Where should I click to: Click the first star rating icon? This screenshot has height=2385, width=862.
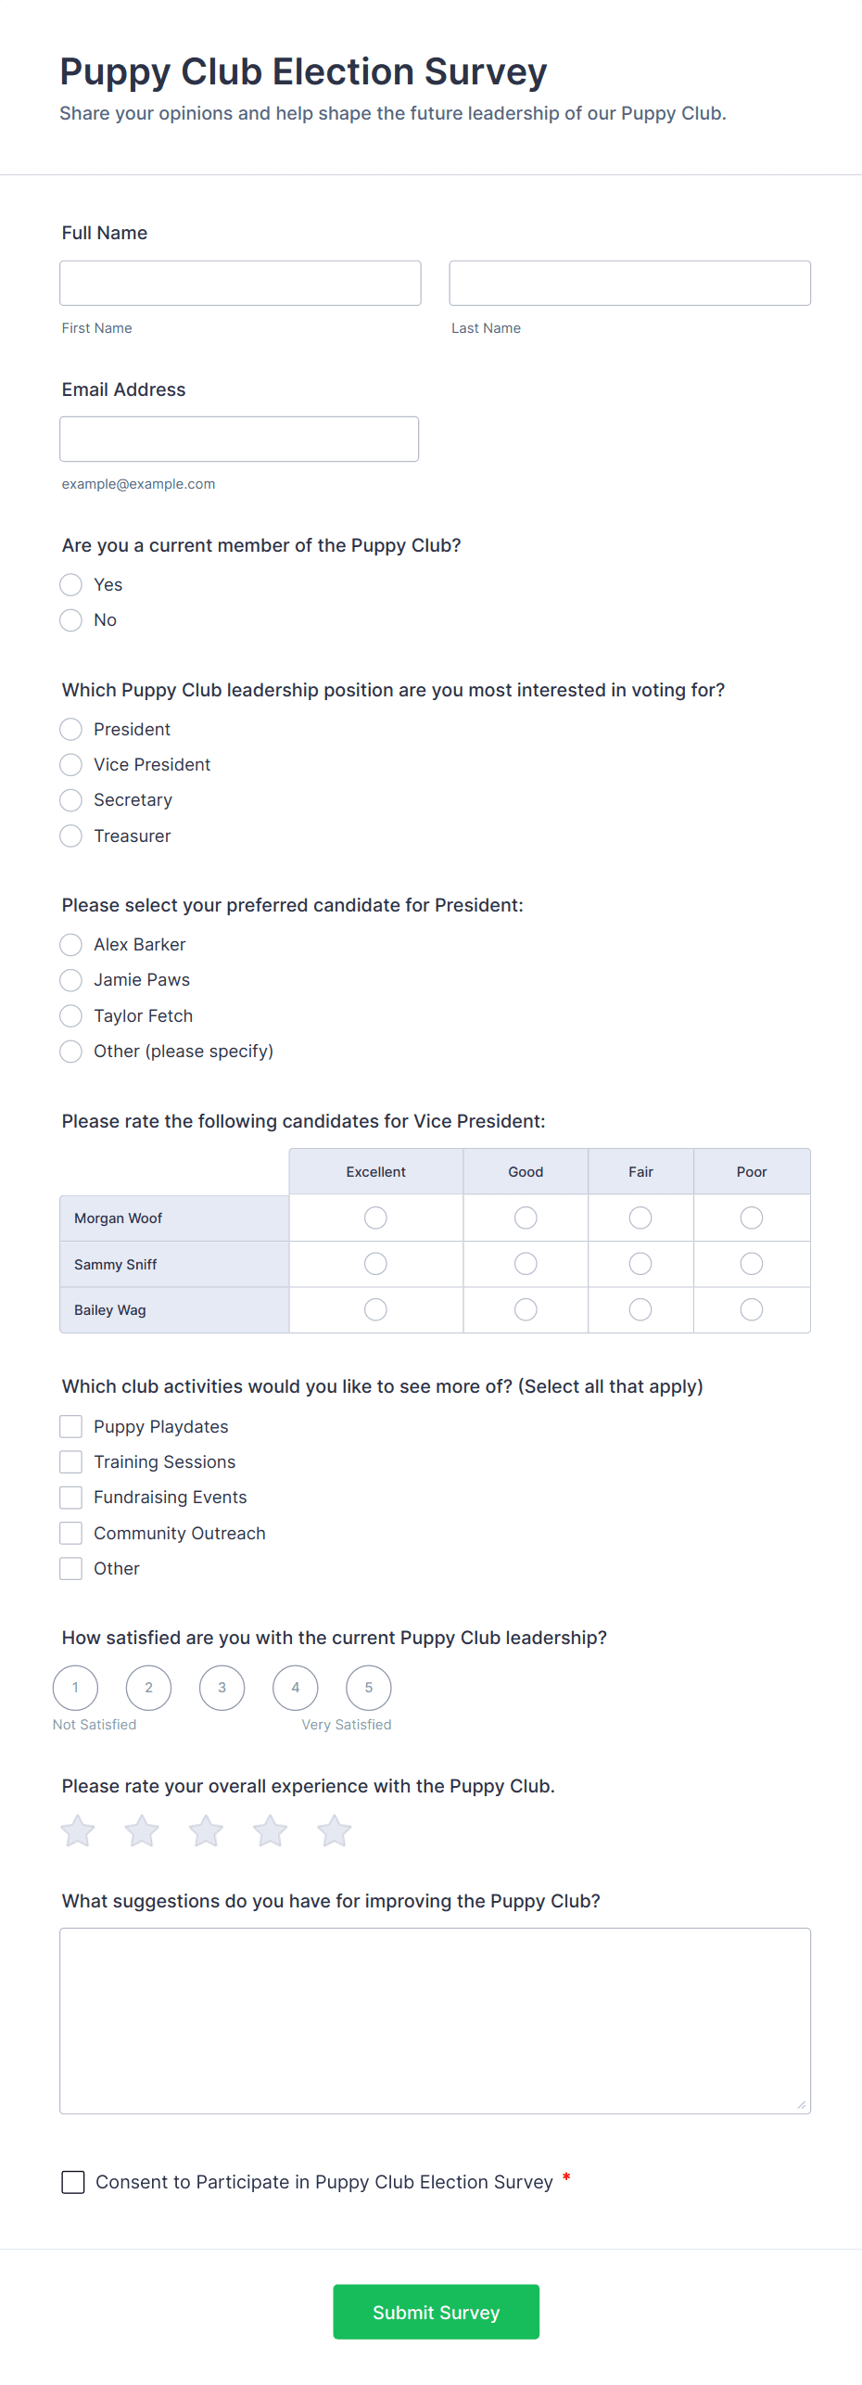78,1831
